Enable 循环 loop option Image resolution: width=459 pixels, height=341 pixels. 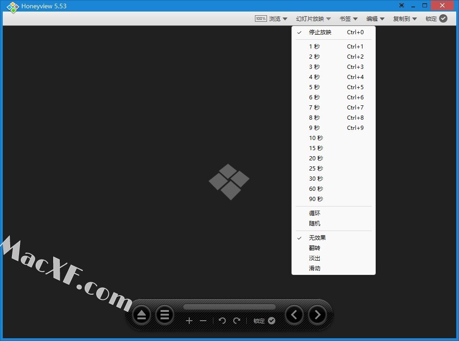click(x=334, y=213)
